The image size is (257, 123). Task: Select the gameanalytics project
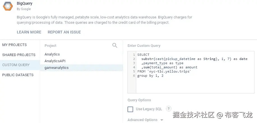click(x=57, y=67)
